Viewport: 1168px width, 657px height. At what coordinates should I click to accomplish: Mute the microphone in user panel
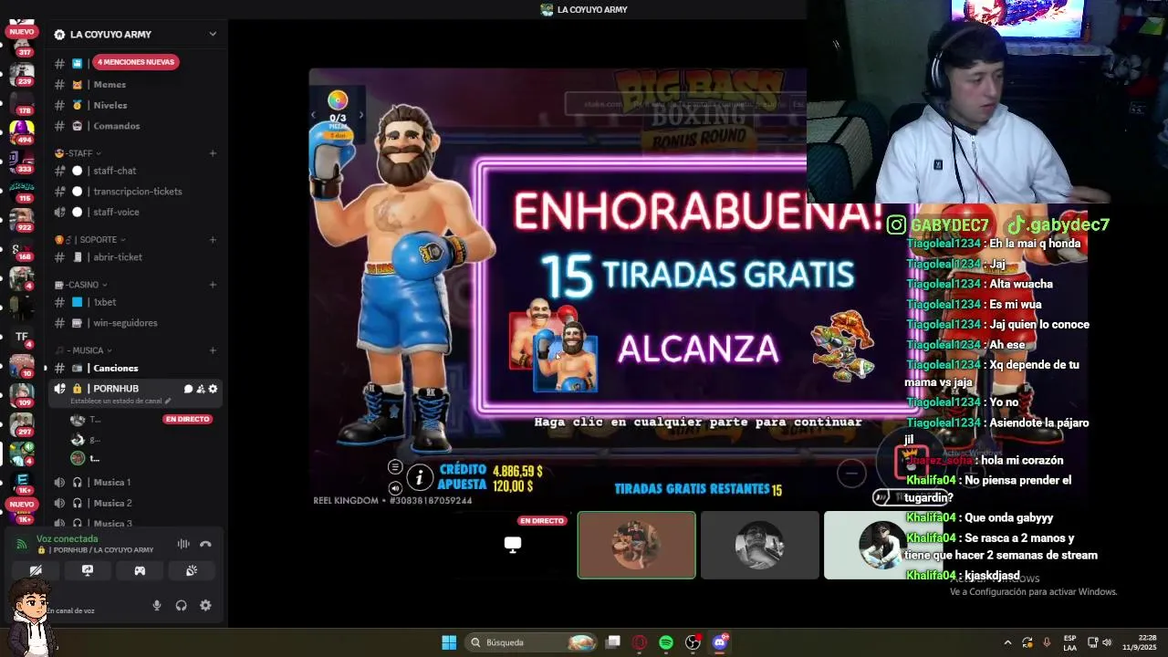(x=157, y=605)
